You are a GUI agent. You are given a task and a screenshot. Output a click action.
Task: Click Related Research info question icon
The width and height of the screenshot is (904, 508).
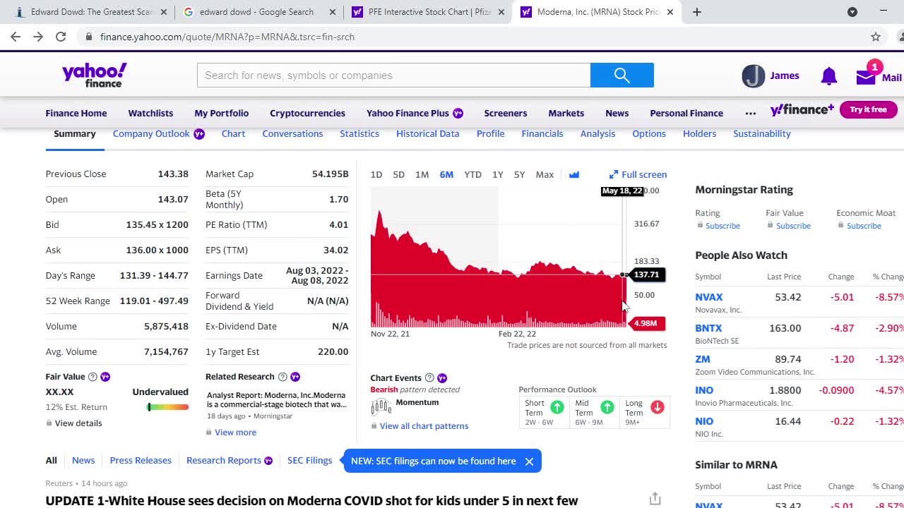coord(282,377)
